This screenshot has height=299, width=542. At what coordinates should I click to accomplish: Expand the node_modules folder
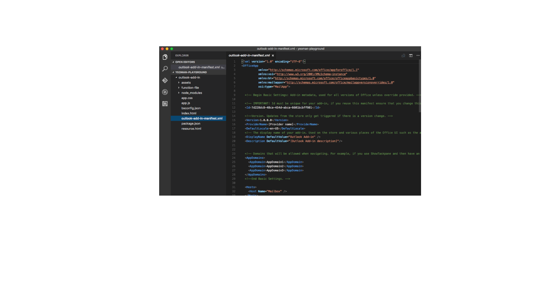point(192,93)
